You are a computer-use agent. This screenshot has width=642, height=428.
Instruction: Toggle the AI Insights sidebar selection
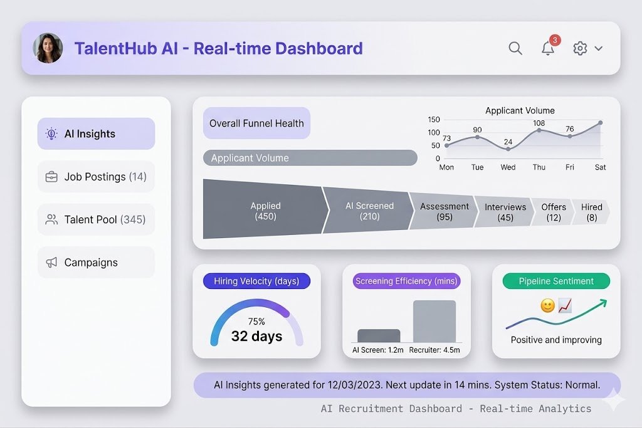coord(95,133)
